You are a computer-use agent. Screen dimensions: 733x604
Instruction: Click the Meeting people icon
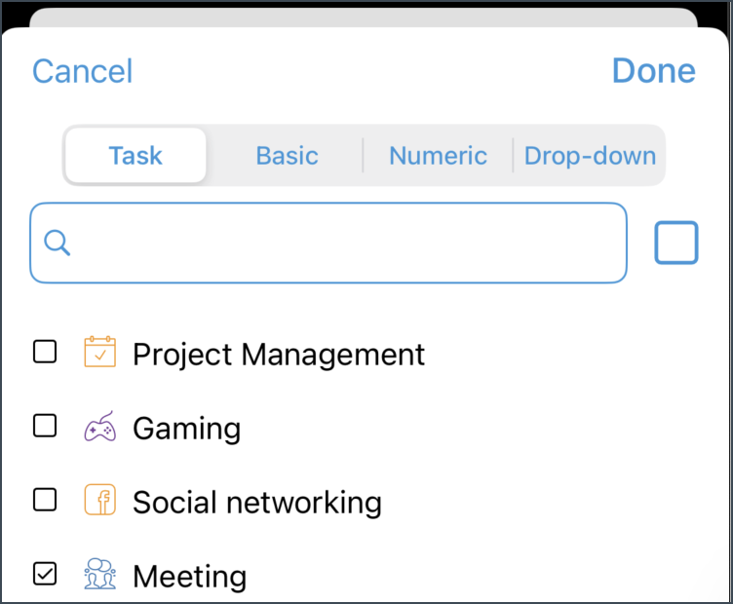(x=100, y=574)
